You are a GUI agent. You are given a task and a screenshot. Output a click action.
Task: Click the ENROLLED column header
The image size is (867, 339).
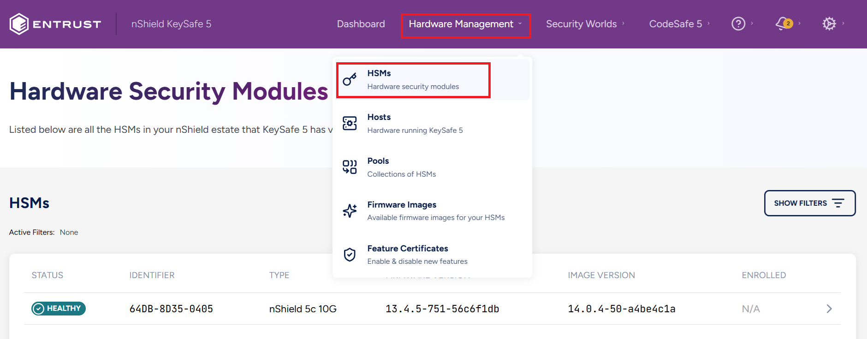click(764, 275)
